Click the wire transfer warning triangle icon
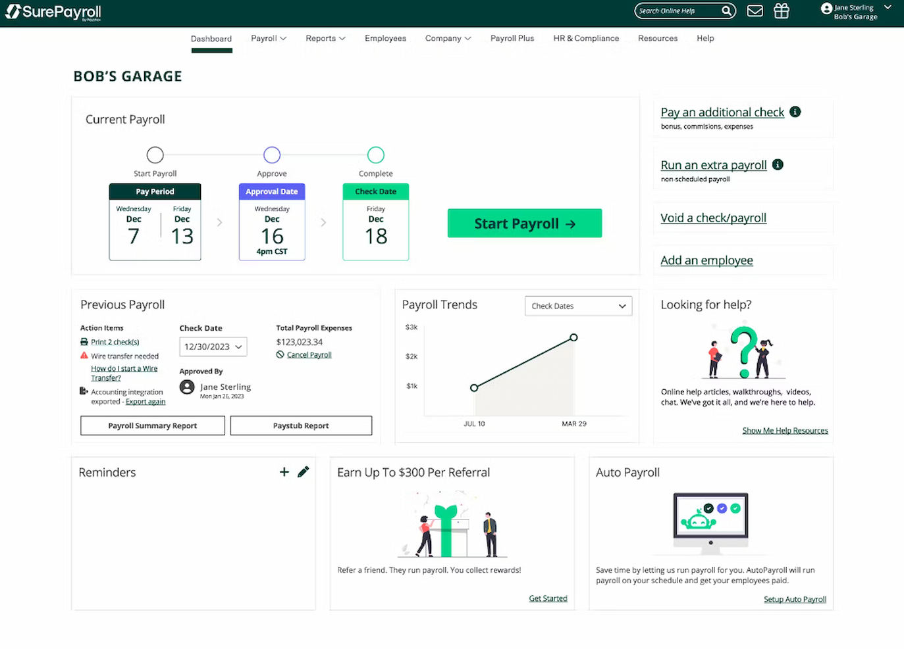This screenshot has height=649, width=904. point(83,356)
